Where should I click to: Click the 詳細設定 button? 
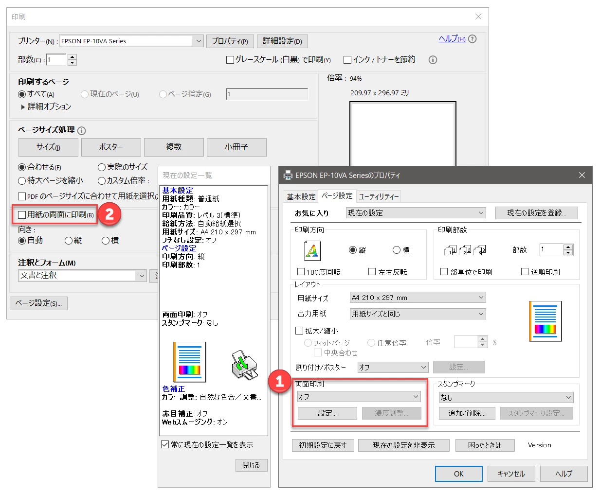click(x=282, y=41)
